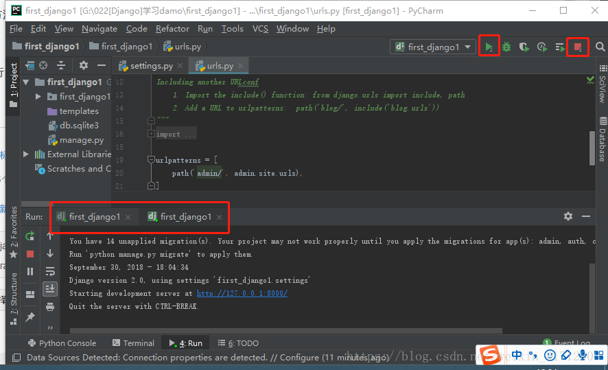Screen dimensions: 608x370
Task: Start debugging with the bug icon
Action: (506, 47)
